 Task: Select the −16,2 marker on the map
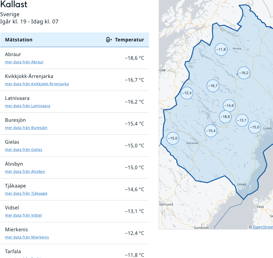pyautogui.click(x=244, y=73)
